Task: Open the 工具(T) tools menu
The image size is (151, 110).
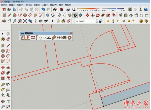Action: [x=45, y=5]
